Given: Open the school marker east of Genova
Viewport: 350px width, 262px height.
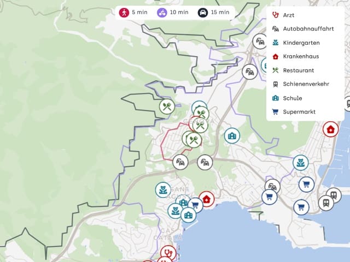Looking at the screenshot, I should click(x=232, y=136).
